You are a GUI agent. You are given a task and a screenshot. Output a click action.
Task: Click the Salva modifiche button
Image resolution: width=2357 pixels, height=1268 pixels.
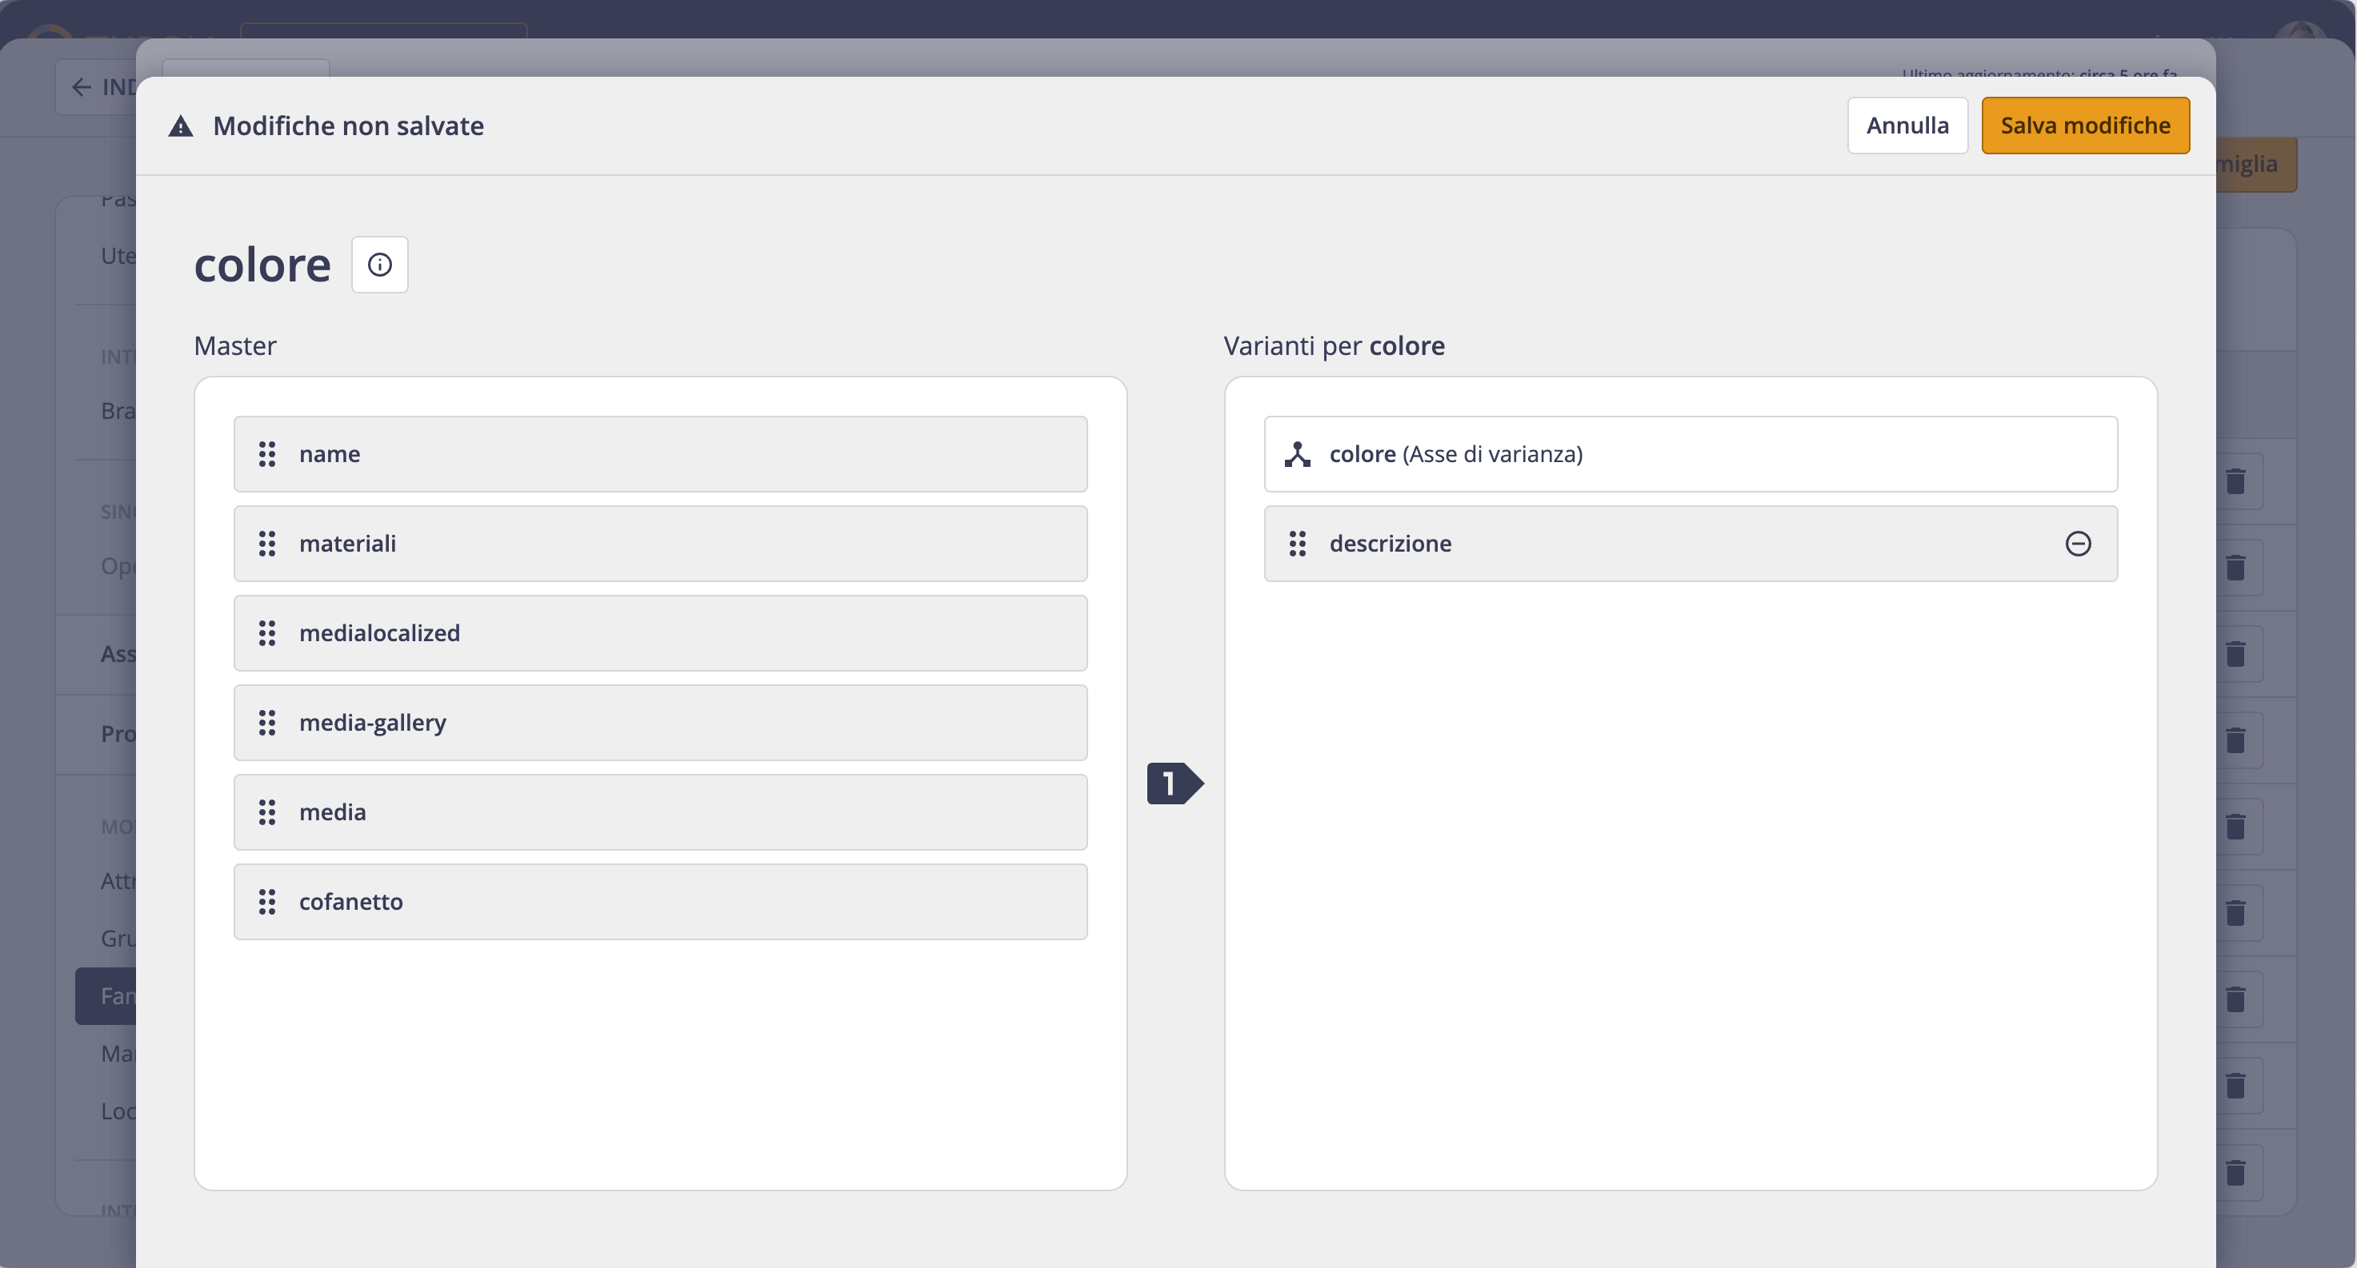(2085, 126)
